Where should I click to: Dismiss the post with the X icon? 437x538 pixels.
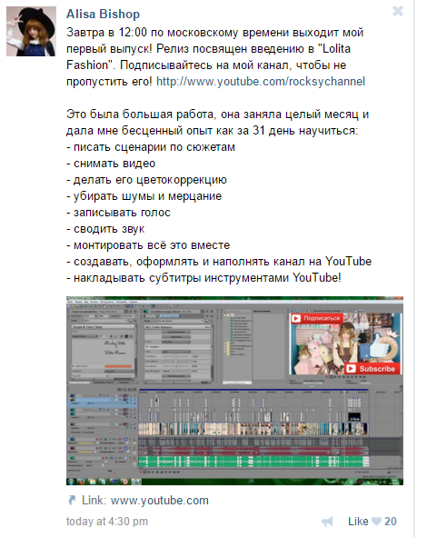point(398,11)
